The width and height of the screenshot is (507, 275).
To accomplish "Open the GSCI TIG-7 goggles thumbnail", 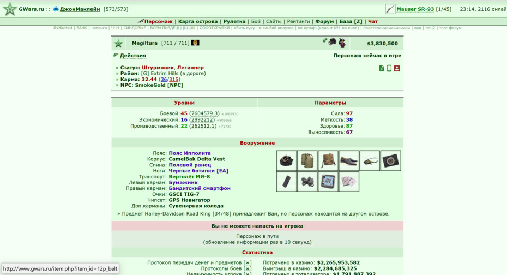I will tap(307, 182).
